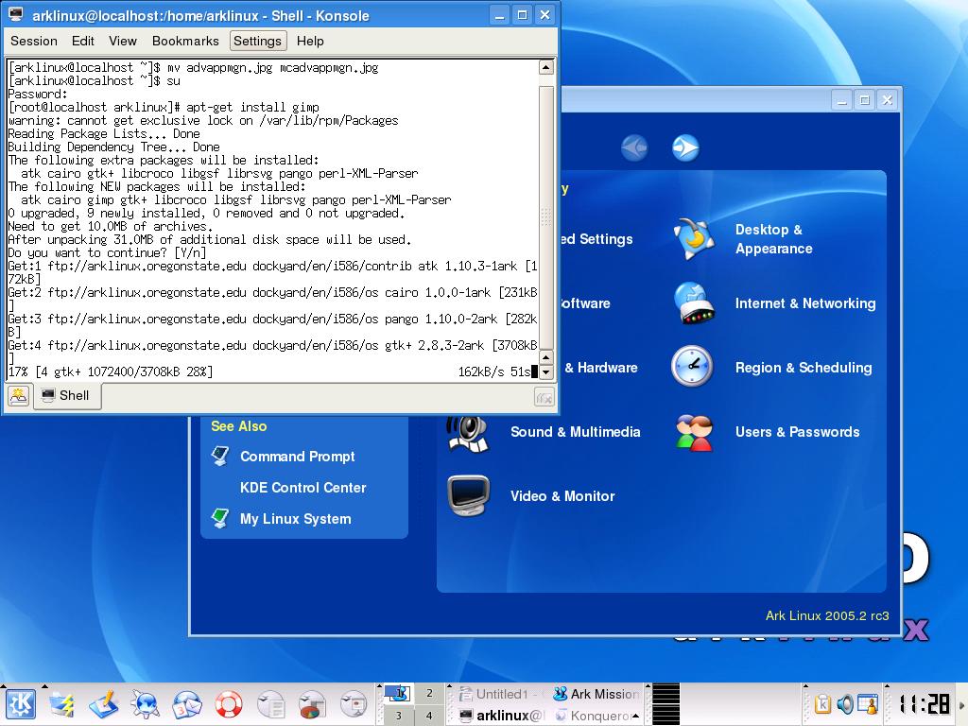This screenshot has width=968, height=726.
Task: Open the Help menu in Konsole
Action: click(x=310, y=41)
